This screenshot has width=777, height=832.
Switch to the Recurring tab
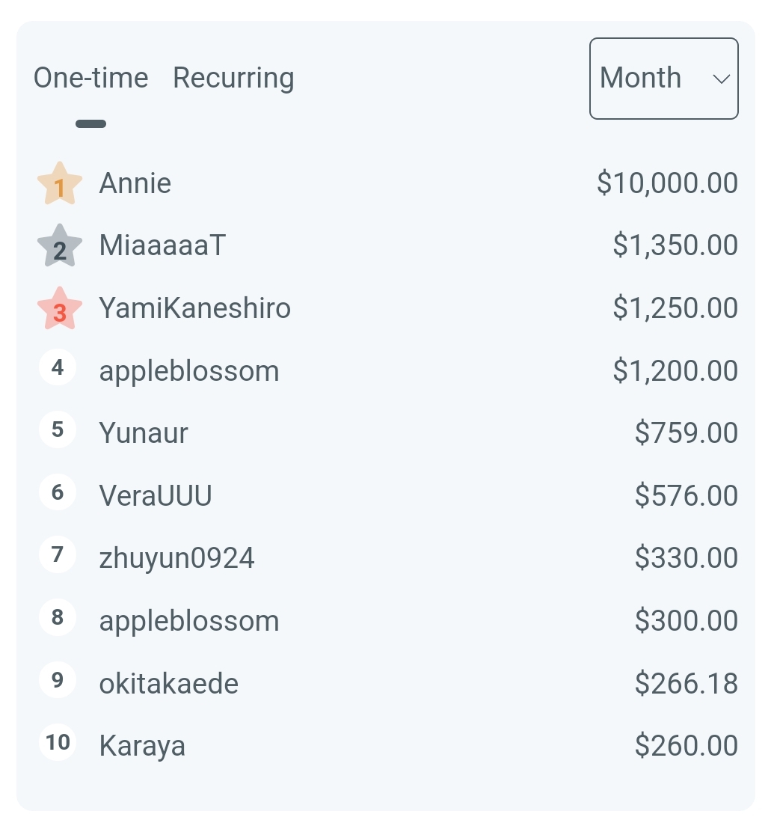coord(233,78)
